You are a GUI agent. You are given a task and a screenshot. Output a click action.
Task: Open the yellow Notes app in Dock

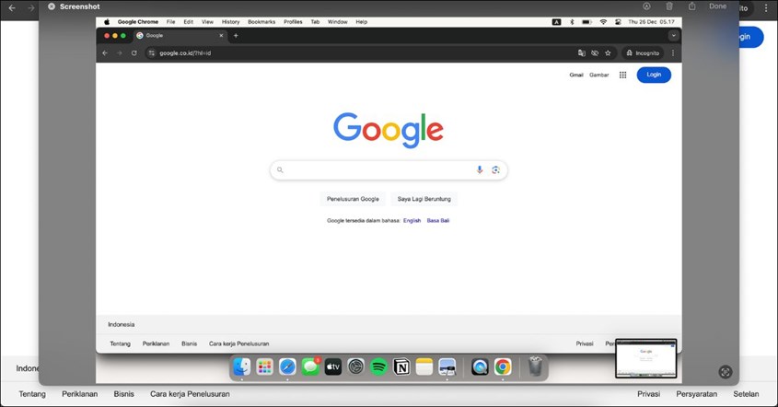click(424, 366)
